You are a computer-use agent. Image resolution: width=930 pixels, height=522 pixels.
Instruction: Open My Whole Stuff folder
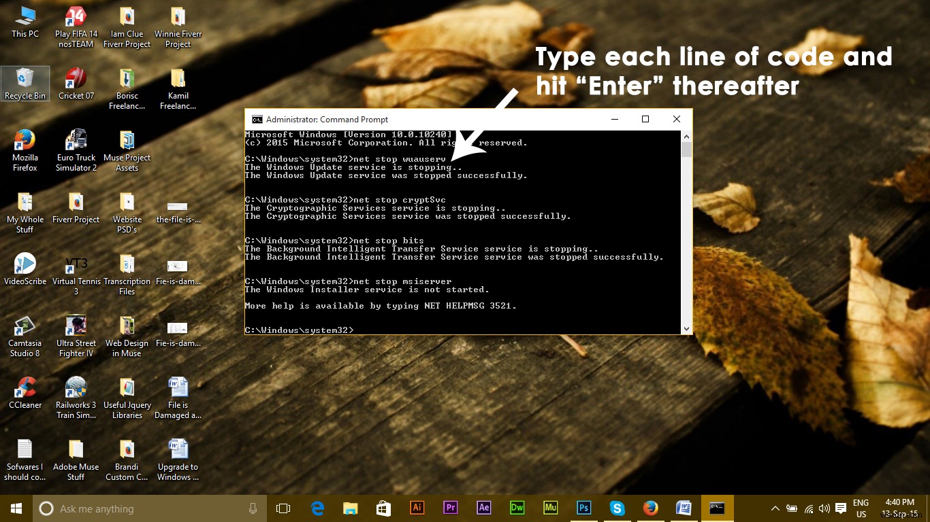click(25, 213)
